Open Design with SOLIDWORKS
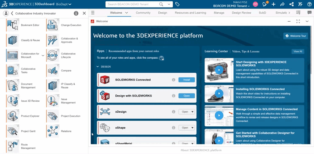 coord(187,96)
